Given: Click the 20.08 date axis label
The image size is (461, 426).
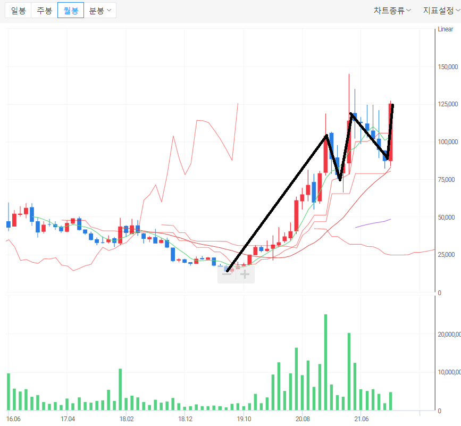Looking at the screenshot, I should pyautogui.click(x=303, y=419).
